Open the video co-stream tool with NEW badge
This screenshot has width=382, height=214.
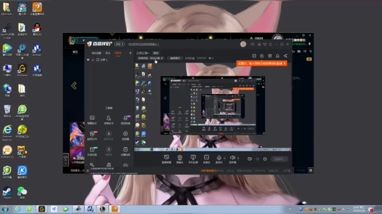(125, 120)
